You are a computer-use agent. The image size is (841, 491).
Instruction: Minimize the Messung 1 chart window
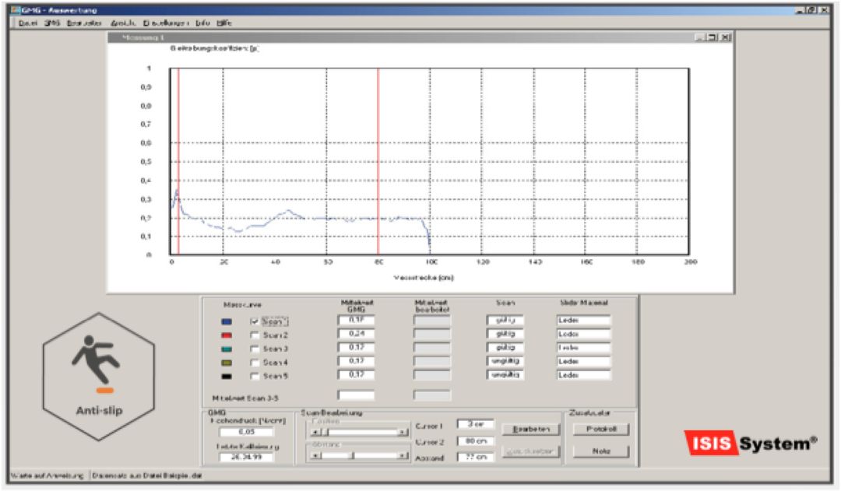coord(701,37)
